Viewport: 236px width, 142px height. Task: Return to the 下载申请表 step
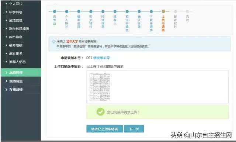pos(151,11)
